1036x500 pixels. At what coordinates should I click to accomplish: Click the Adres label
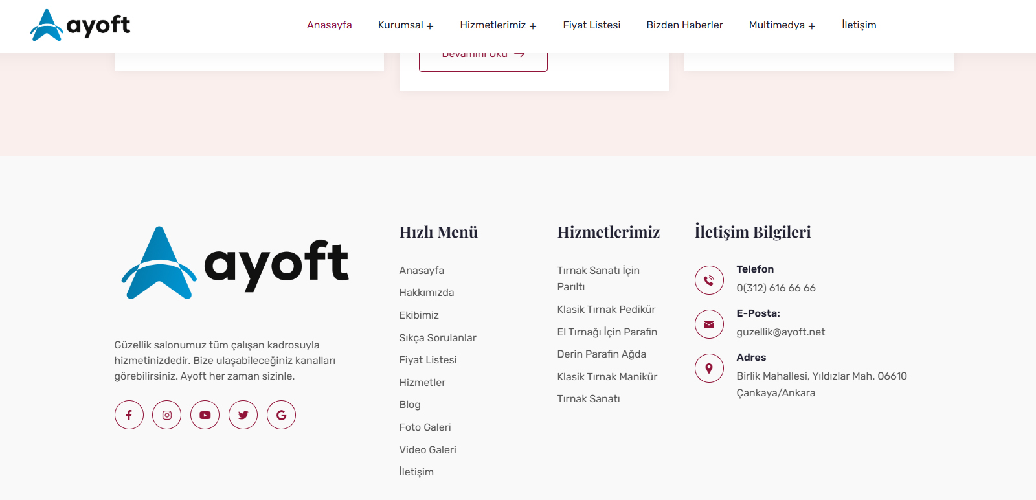(751, 358)
